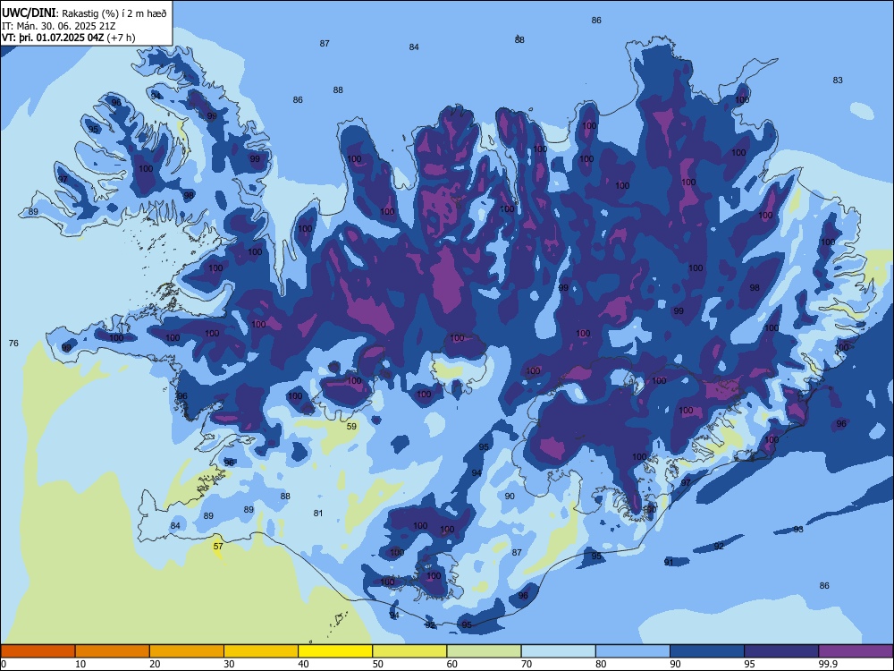The image size is (894, 671).
Task: Click the 'IT: Mán. 30. 06. 2025 21Z' line
Action: [59, 26]
